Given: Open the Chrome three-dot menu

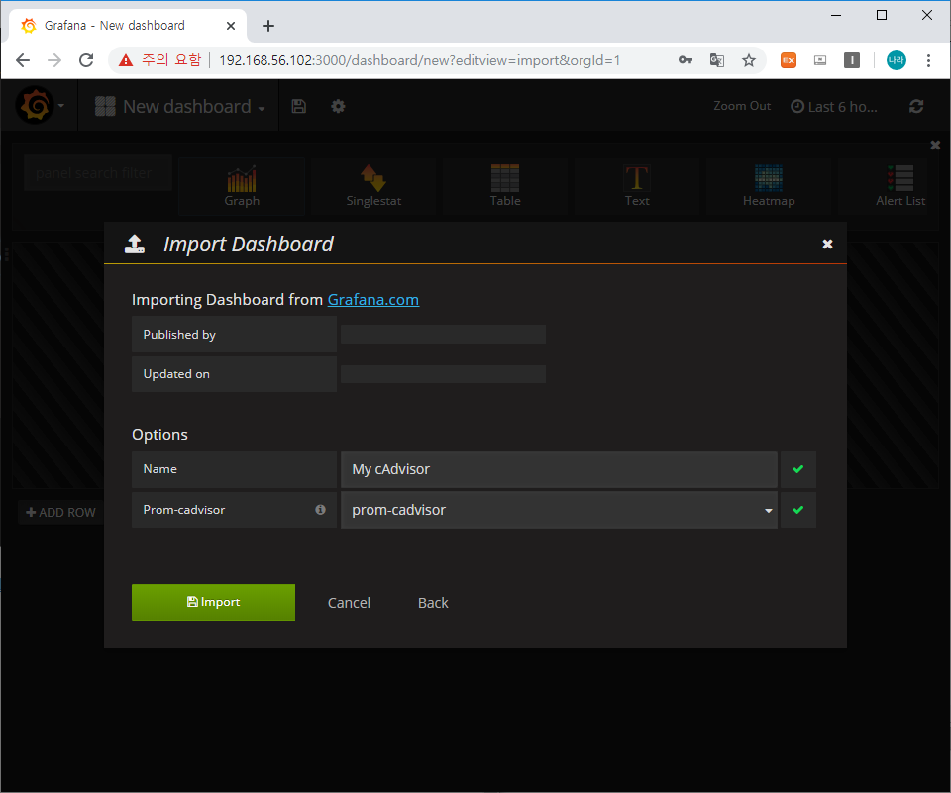Looking at the screenshot, I should click(x=928, y=60).
